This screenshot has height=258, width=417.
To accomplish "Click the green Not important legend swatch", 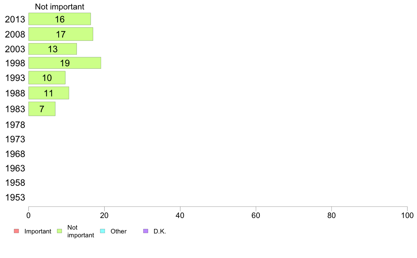I will point(60,231).
